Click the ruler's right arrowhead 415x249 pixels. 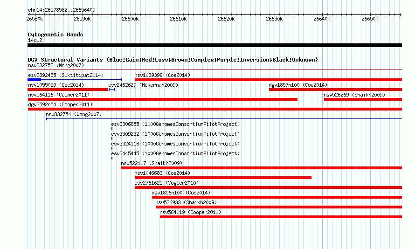click(x=401, y=14)
